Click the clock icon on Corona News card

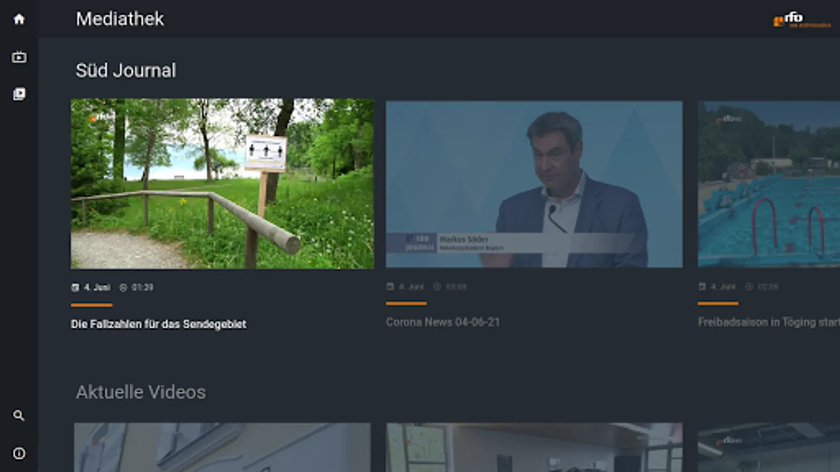tap(437, 286)
